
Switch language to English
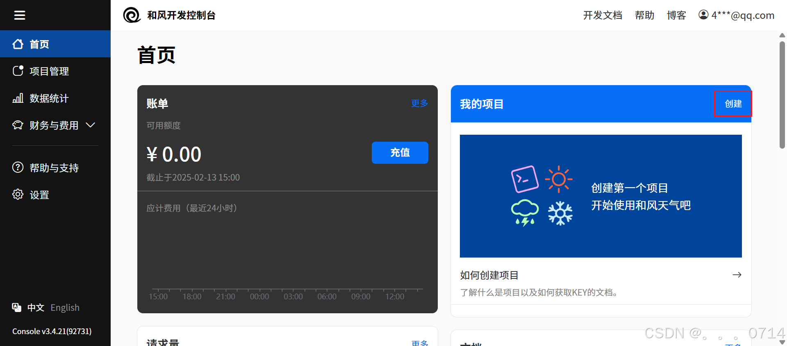(65, 308)
